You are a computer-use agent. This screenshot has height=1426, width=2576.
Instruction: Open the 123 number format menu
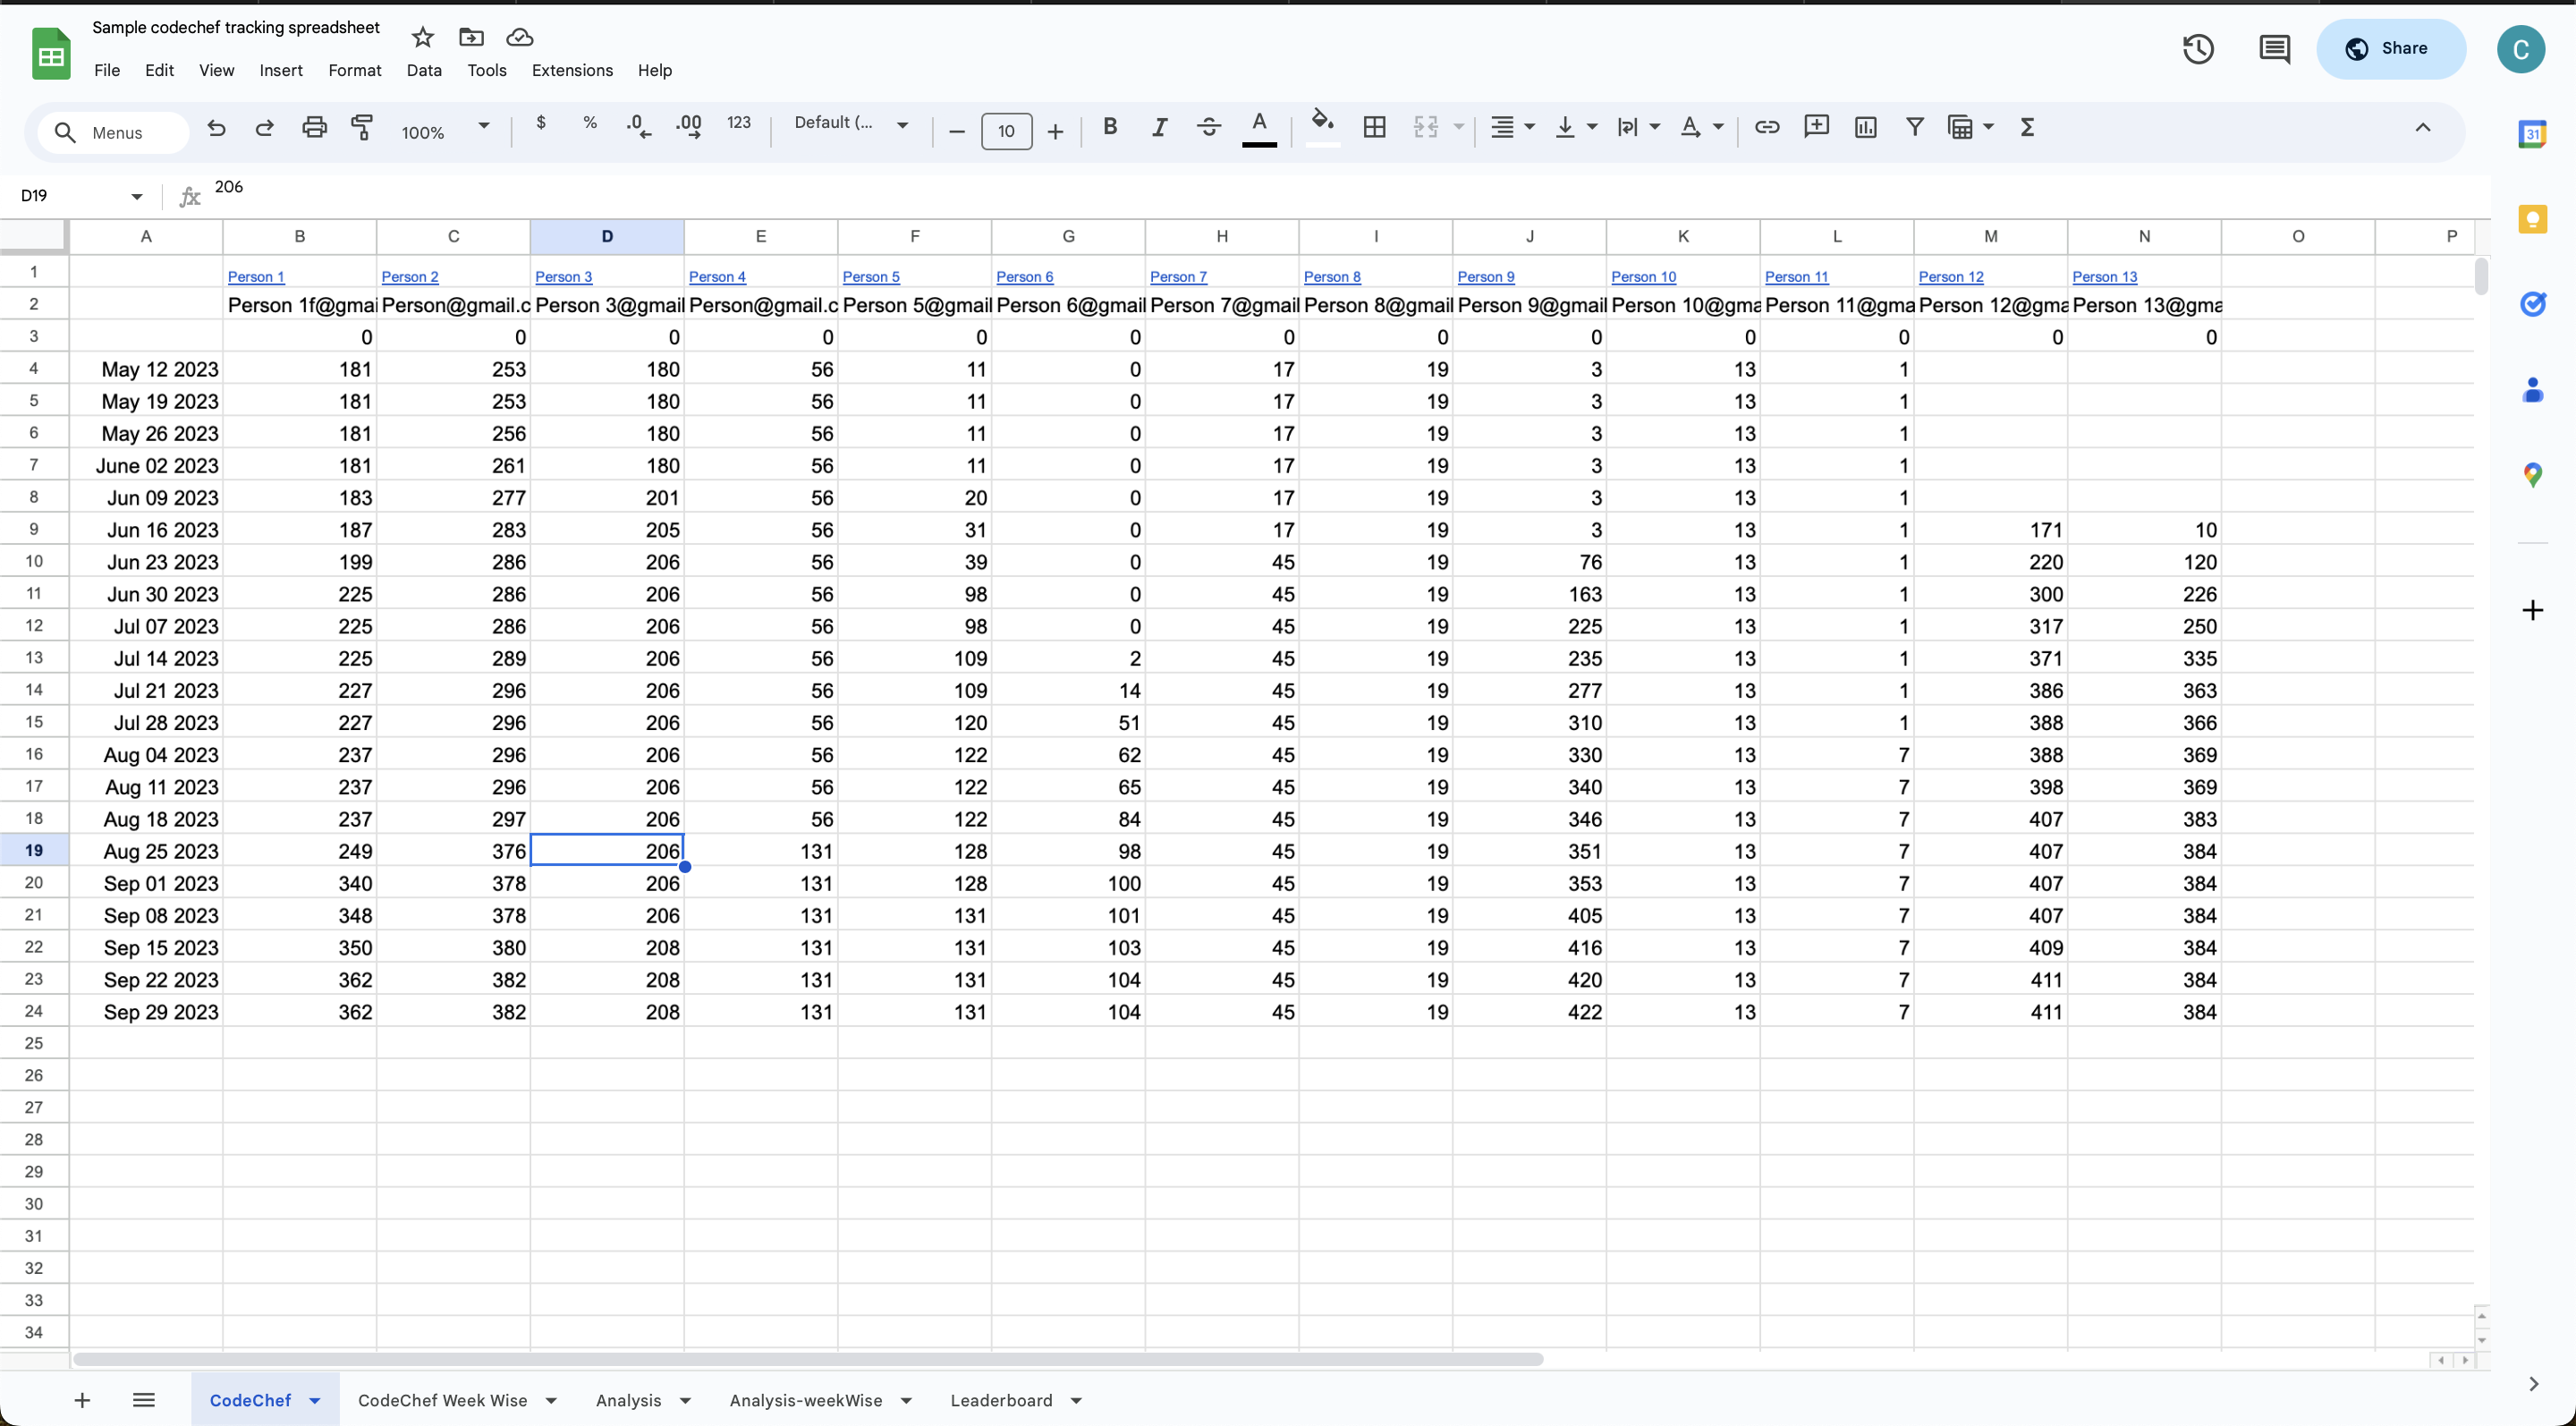tap(739, 123)
